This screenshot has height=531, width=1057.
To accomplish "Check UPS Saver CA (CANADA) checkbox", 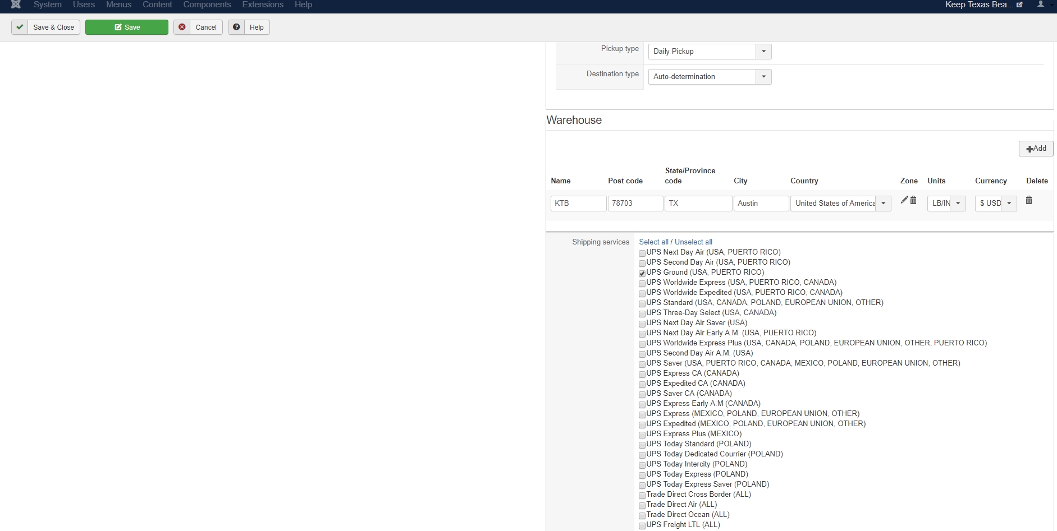I will coord(642,395).
